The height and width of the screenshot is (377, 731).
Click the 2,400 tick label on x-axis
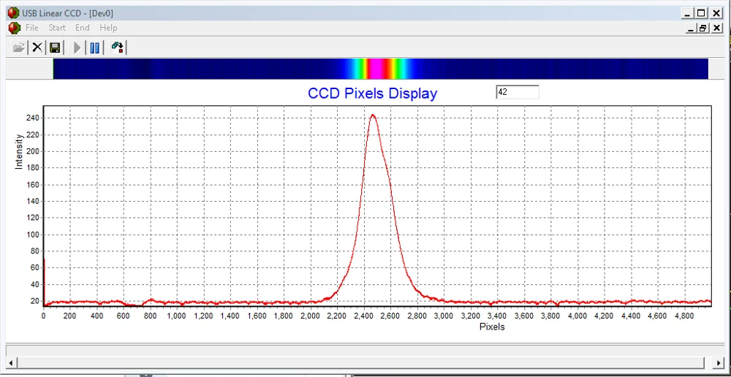tap(363, 316)
